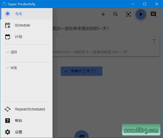The height and width of the screenshot is (138, 163).
Task: Close the Super Productivity window
Action: pyautogui.click(x=157, y=4)
